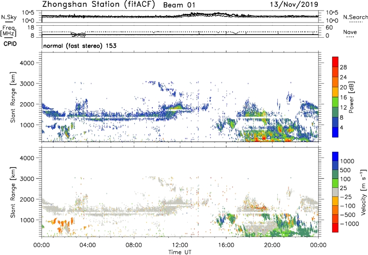Click the '20:00' time axis label
The height and width of the screenshot is (255, 368).
coord(272,245)
